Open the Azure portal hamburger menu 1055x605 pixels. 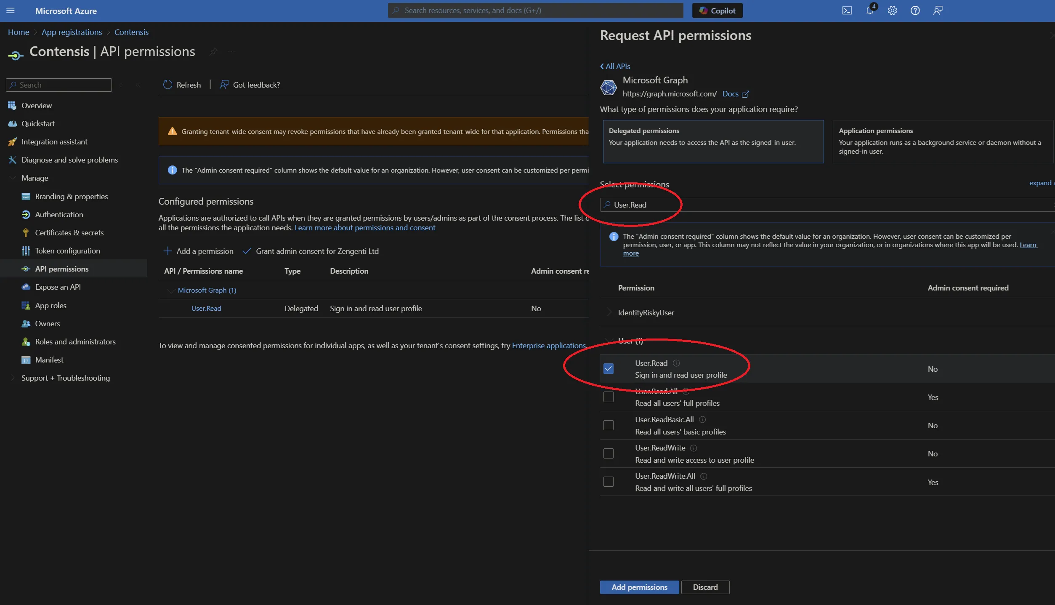[x=11, y=11]
